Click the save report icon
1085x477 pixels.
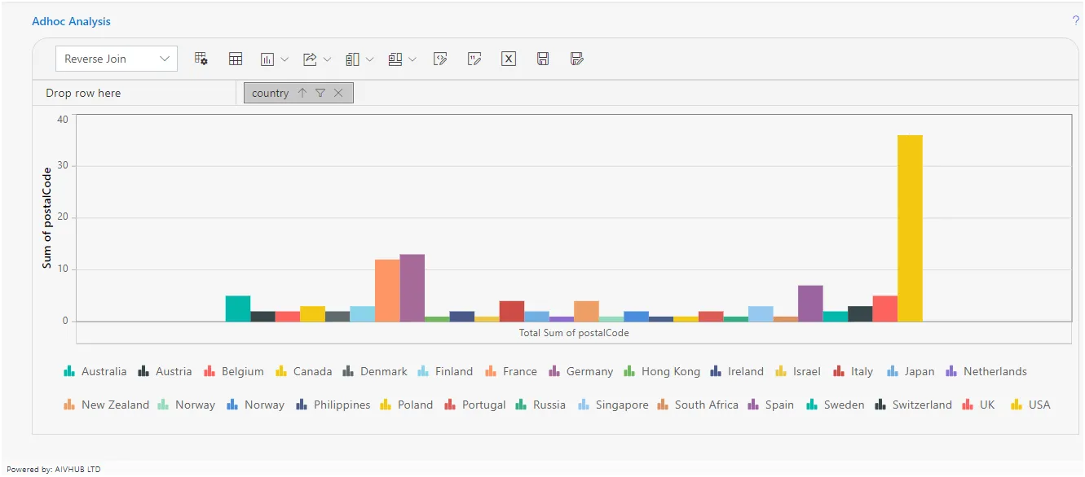coord(543,59)
